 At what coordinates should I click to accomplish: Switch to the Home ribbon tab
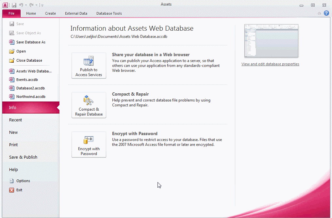[x=31, y=13]
